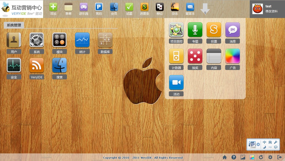
Task: Open the 安全 security monitor icon
Action: coord(14,65)
